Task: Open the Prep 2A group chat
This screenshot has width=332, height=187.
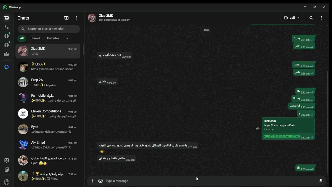Action: coord(48,82)
